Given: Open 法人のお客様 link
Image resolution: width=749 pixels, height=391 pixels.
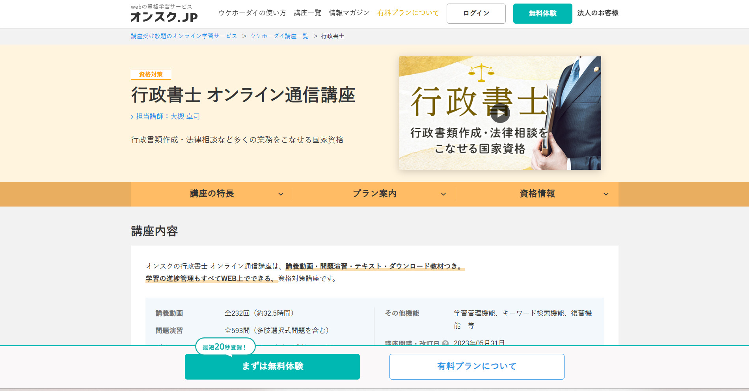Looking at the screenshot, I should (598, 13).
